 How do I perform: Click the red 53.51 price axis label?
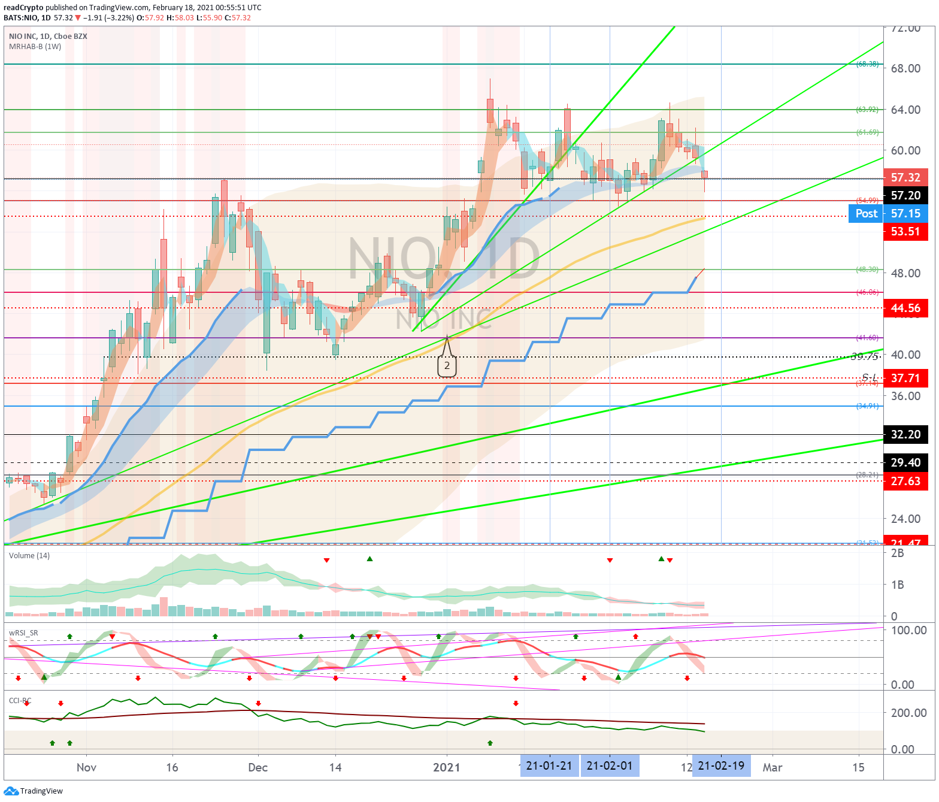coord(905,231)
